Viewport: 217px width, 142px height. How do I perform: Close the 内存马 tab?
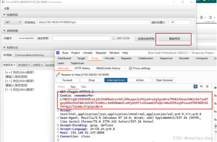click(x=42, y=65)
